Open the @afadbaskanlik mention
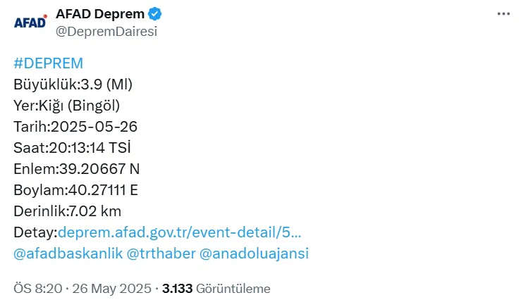 [67, 254]
